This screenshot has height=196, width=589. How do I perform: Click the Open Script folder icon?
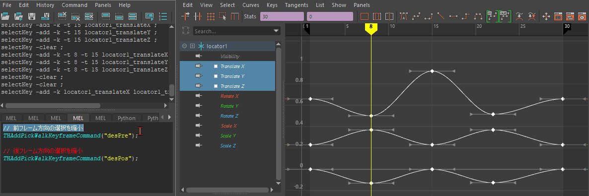(x=5, y=16)
